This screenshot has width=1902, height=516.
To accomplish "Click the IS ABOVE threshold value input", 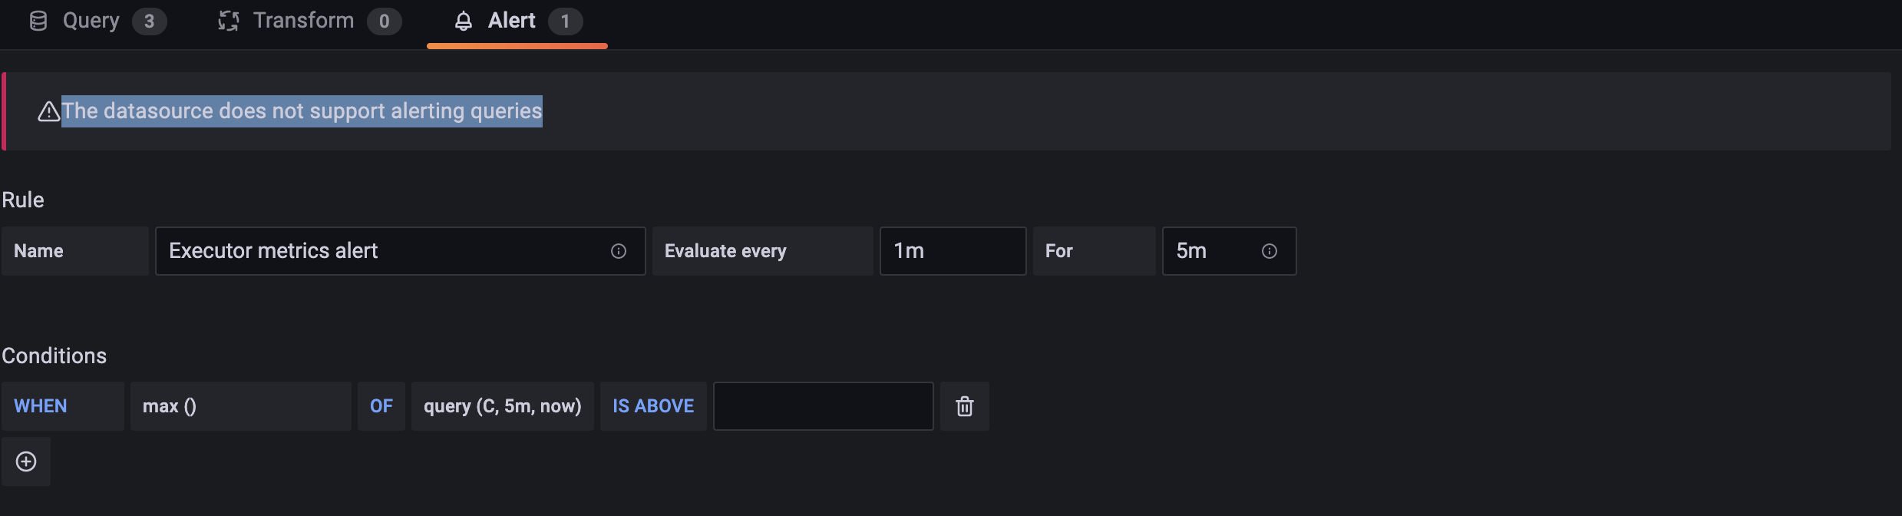I will tap(824, 406).
